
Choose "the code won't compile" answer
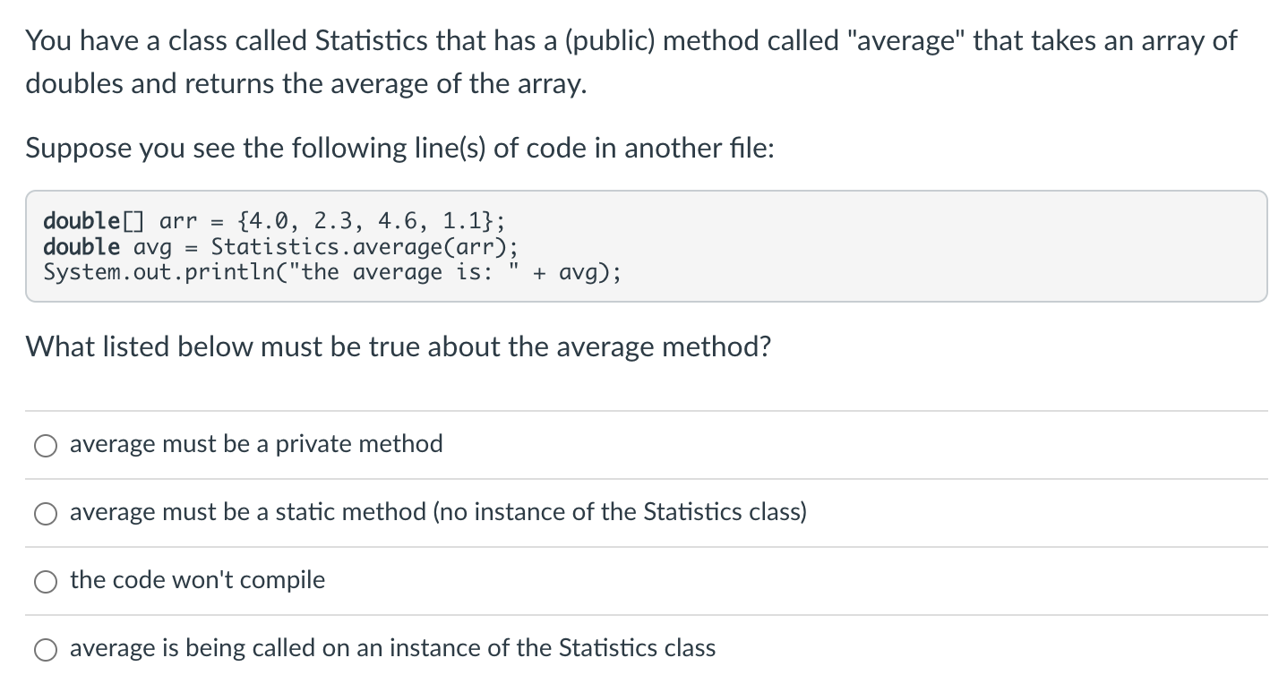[45, 581]
